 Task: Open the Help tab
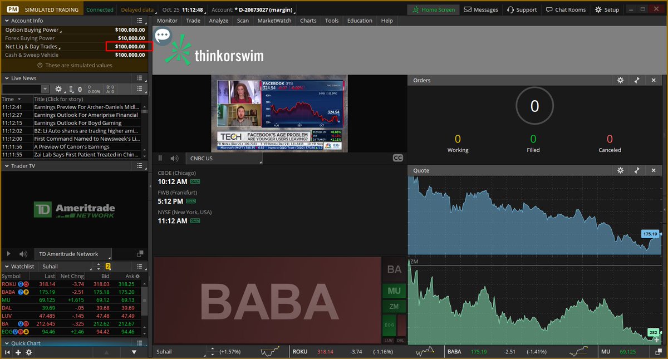click(387, 21)
